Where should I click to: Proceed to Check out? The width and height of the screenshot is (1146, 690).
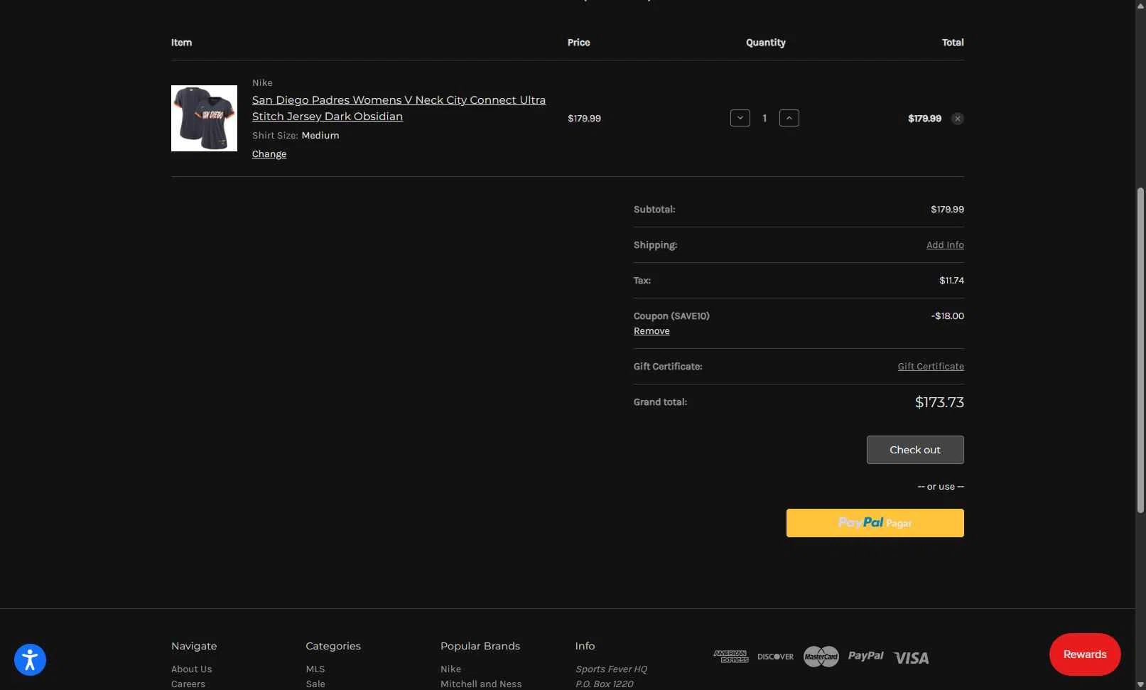(915, 450)
